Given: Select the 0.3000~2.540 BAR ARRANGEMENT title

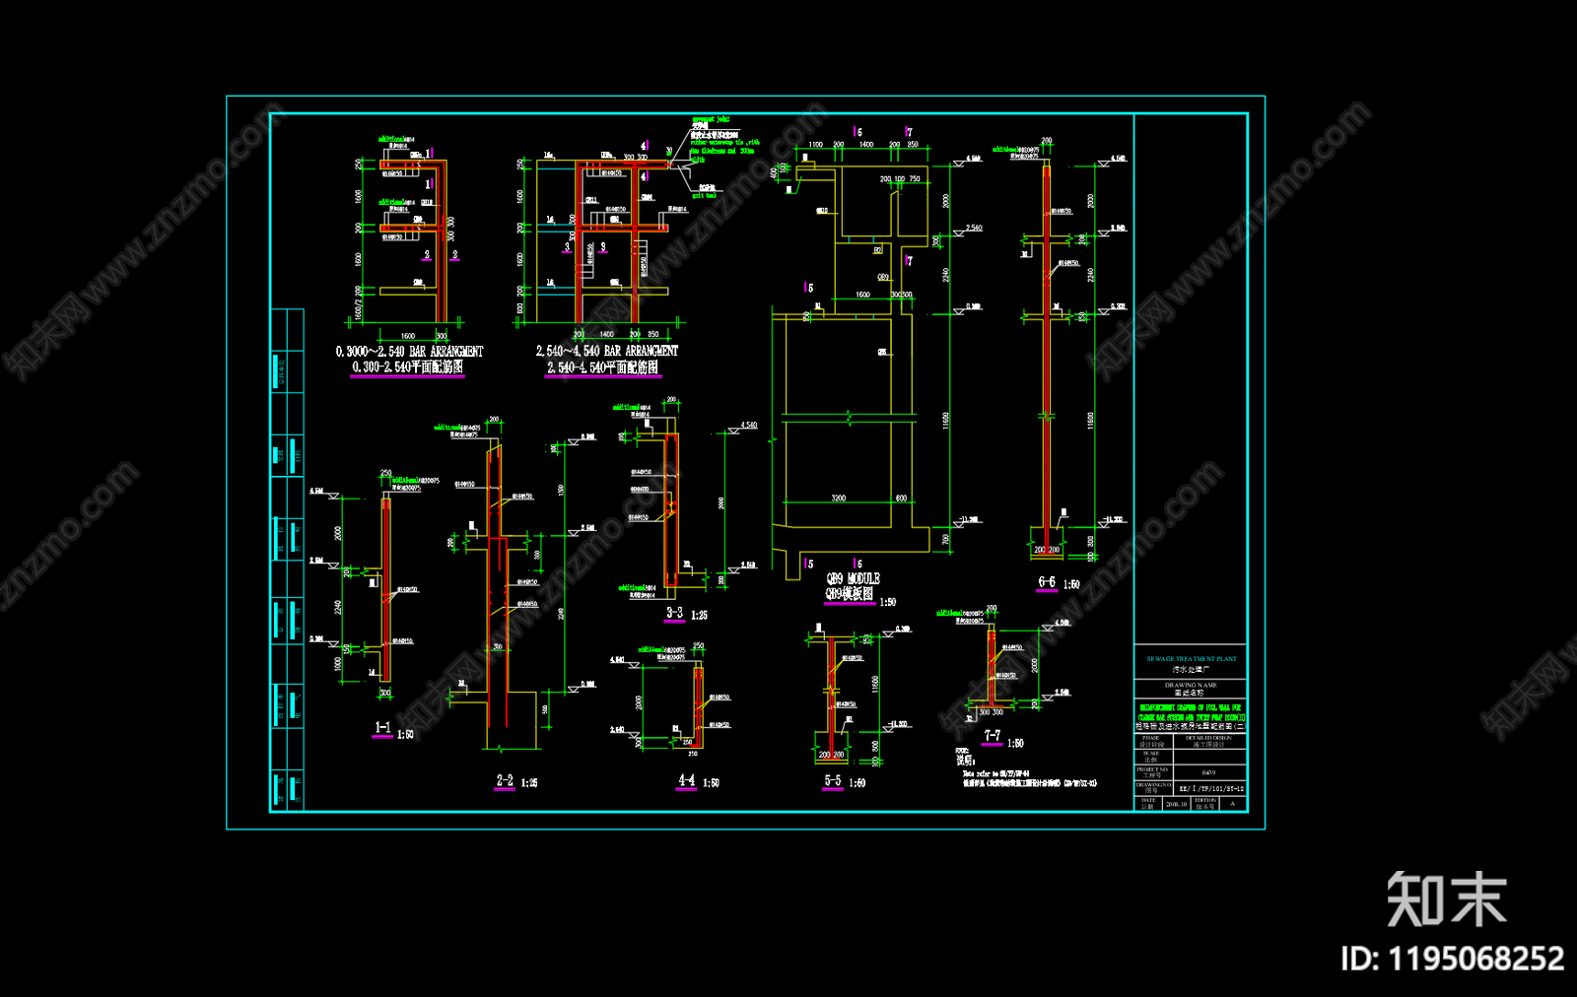Looking at the screenshot, I should pos(409,351).
